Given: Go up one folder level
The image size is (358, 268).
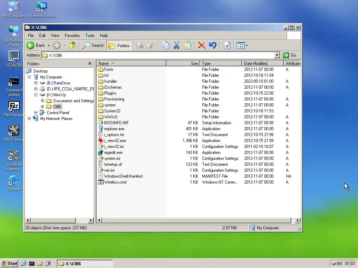Looking at the screenshot, I should tap(73, 45).
